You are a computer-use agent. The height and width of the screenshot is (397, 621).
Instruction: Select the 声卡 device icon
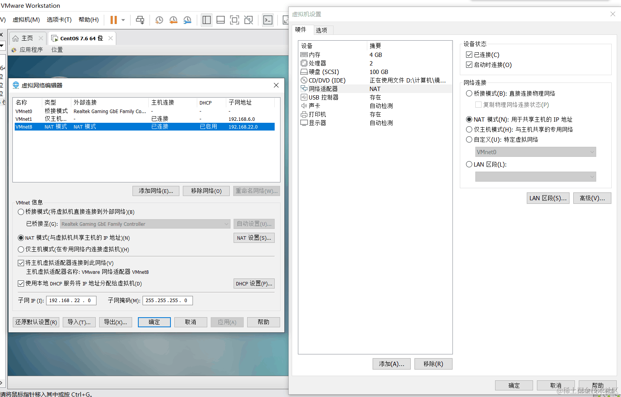coord(304,106)
